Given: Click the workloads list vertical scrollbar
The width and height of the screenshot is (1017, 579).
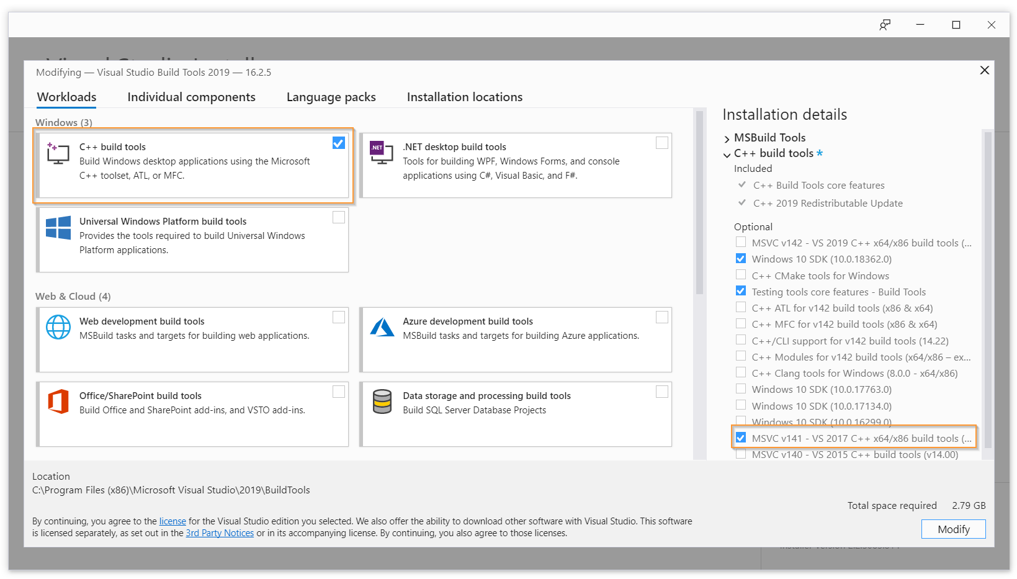Looking at the screenshot, I should [x=699, y=205].
